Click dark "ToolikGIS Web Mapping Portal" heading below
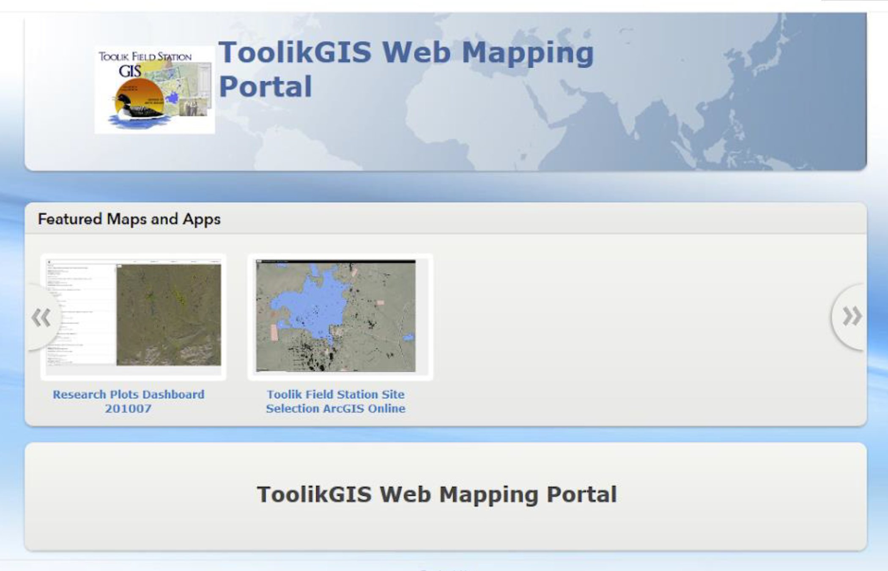The image size is (888, 571). coord(437,494)
